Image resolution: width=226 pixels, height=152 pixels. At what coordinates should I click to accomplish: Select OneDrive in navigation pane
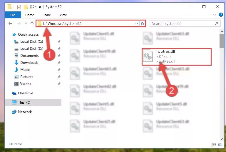point(26,93)
